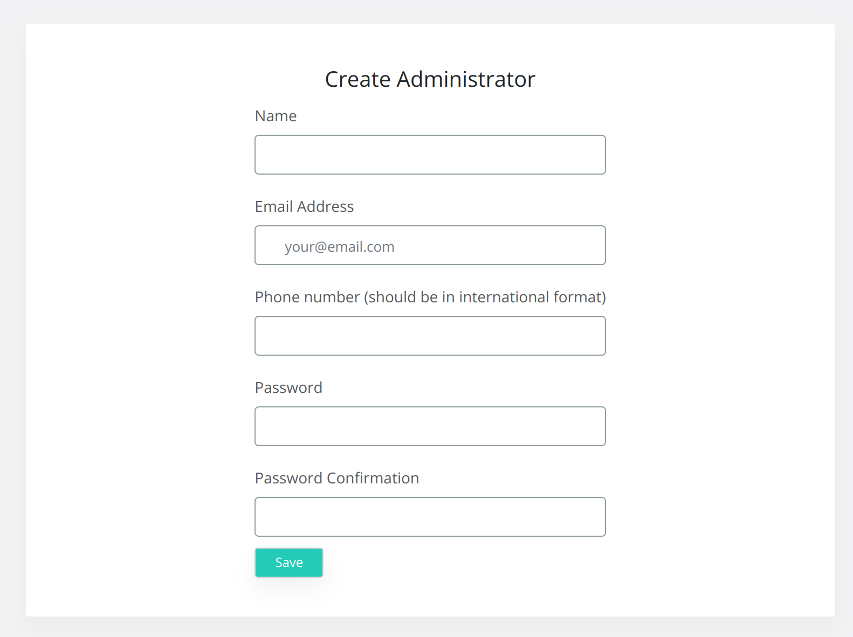Screen dimensions: 853x637
Task: Click the Phone number label
Action: point(430,297)
